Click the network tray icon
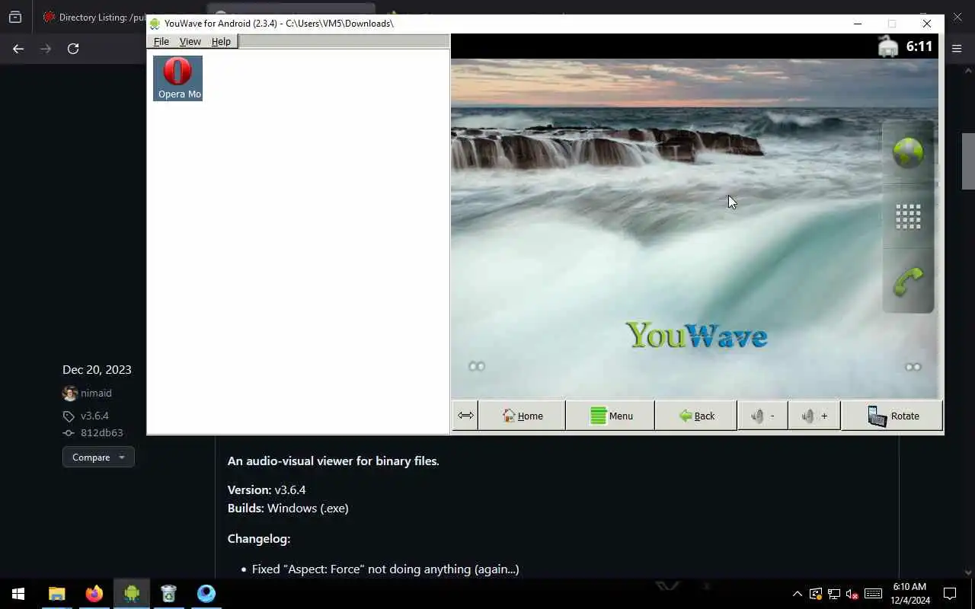 [x=834, y=594]
